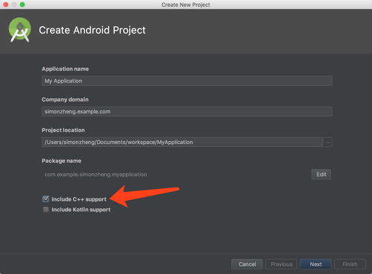Focus the Company domain input field
Image resolution: width=372 pixels, height=274 pixels.
[187, 111]
